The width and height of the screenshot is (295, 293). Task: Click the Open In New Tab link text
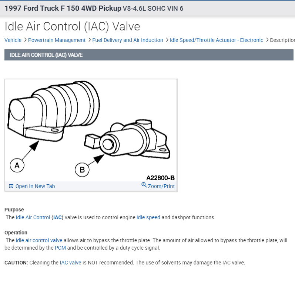pyautogui.click(x=35, y=186)
